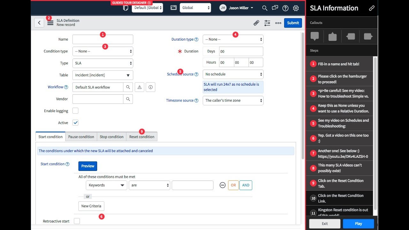Screen dimensions: 409x230
Task: Search Workflow with lookup magnifier
Action: click(128, 87)
